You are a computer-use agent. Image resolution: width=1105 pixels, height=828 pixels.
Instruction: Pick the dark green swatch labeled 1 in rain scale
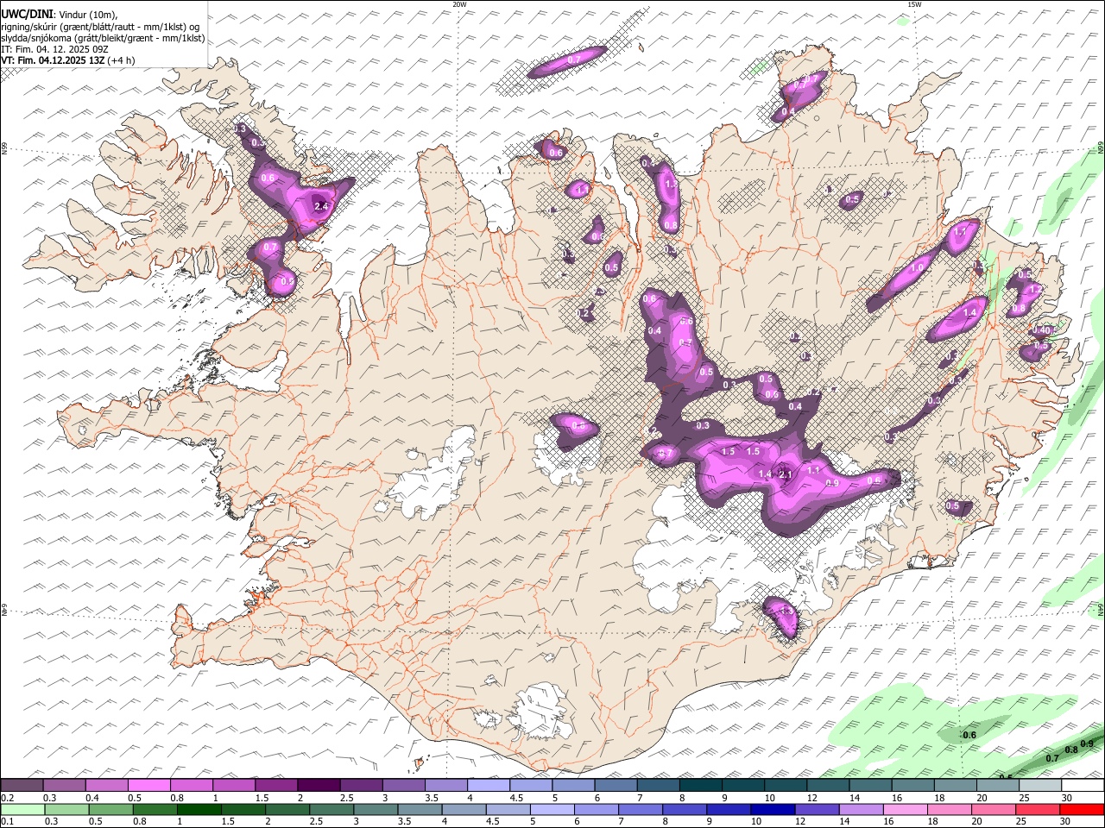(199, 810)
